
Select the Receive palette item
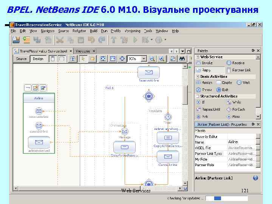(x=236, y=63)
